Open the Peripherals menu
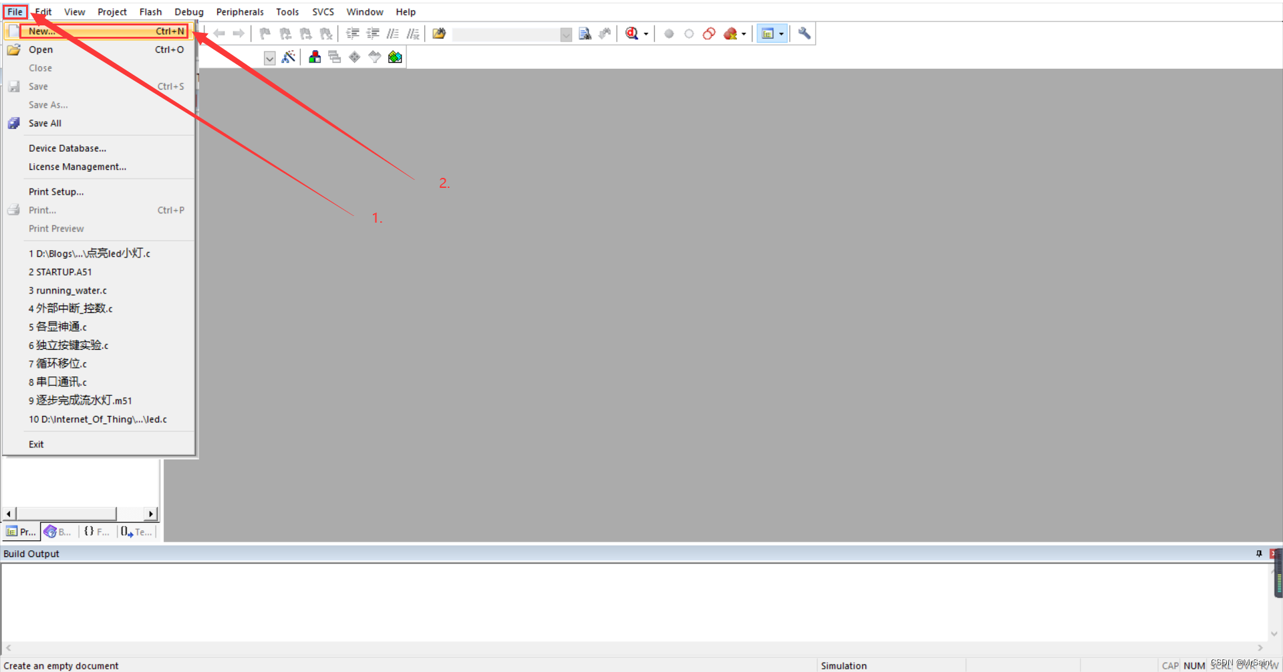1283x672 pixels. 240,12
